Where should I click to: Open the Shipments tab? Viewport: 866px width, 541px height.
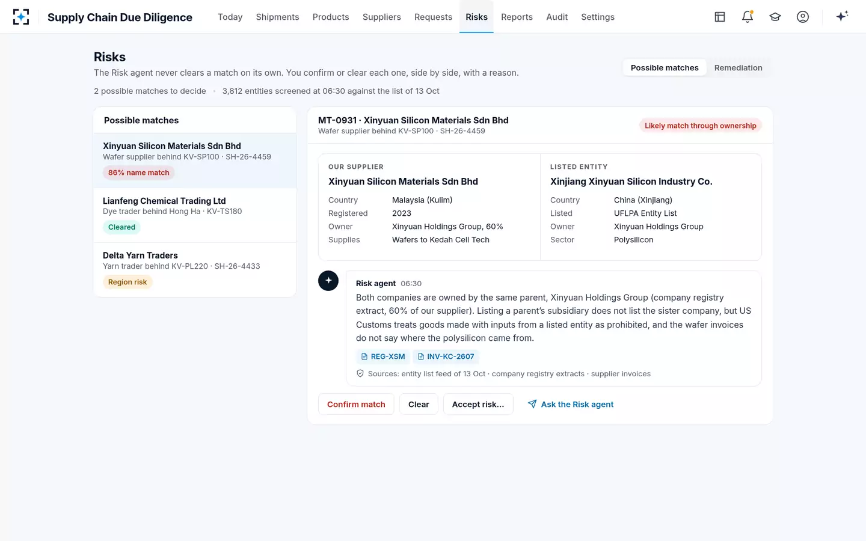(277, 17)
